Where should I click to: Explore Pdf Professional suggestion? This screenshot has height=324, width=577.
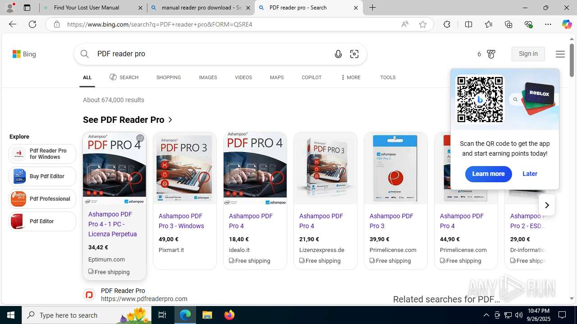pyautogui.click(x=42, y=199)
